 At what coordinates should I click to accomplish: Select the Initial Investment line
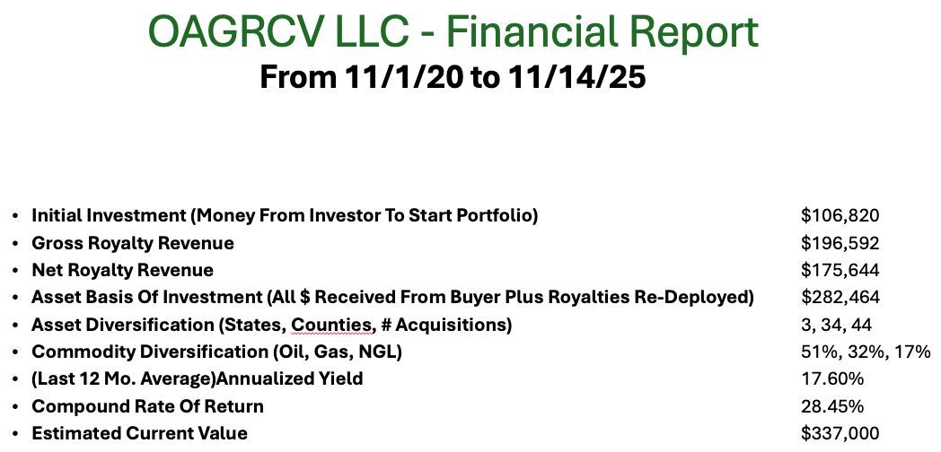pyautogui.click(x=285, y=215)
